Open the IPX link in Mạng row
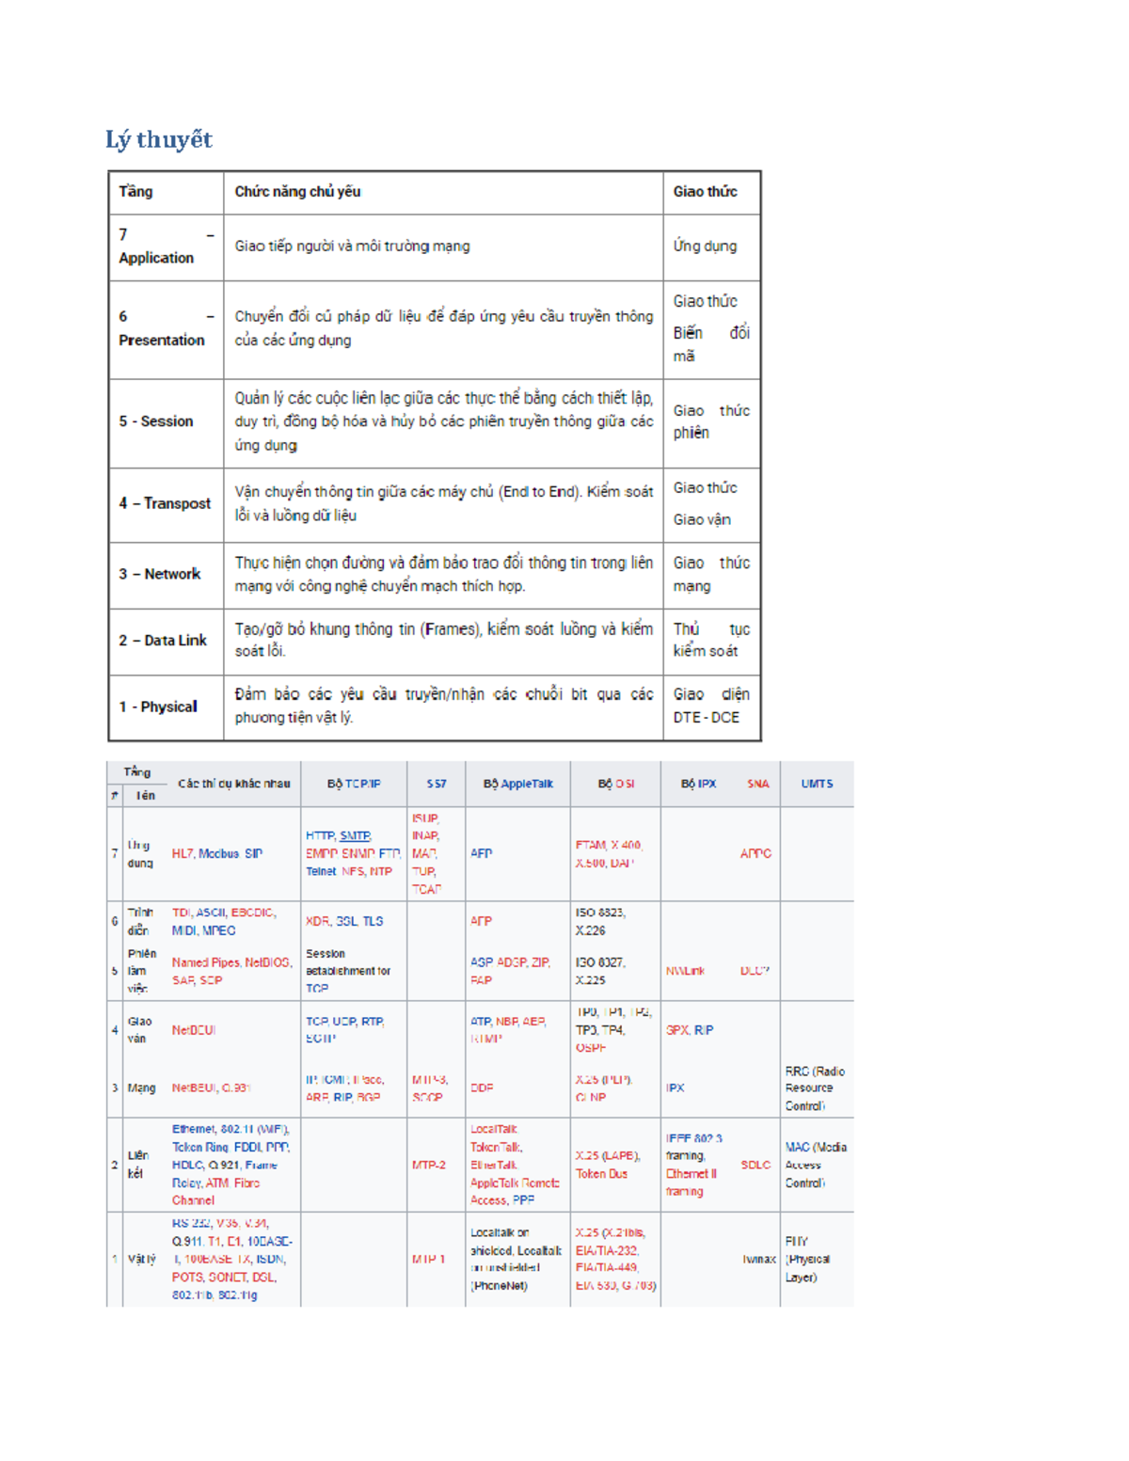 676,1088
